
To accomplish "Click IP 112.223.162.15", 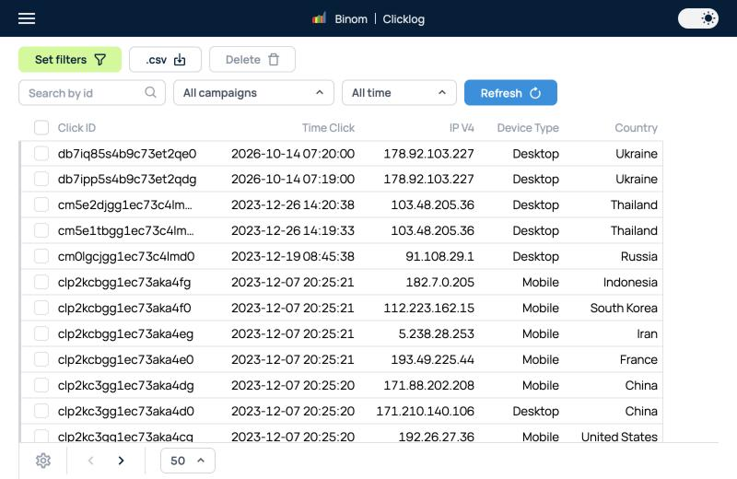I will click(x=428, y=308).
